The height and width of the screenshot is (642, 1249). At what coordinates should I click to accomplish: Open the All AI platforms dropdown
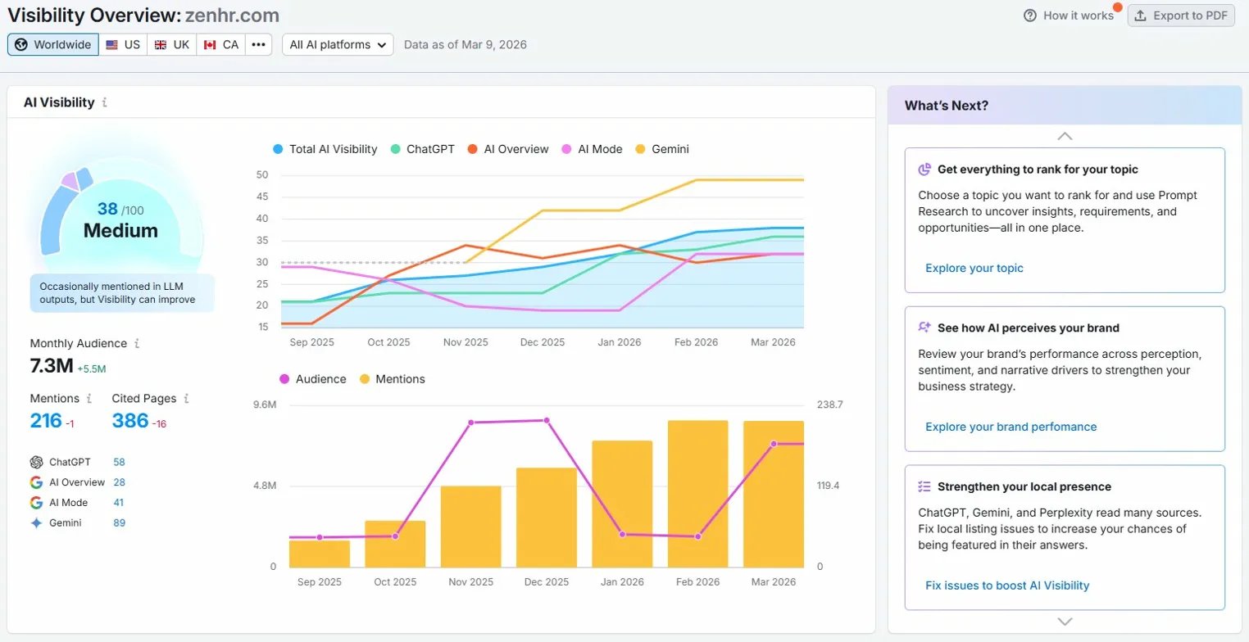coord(338,44)
